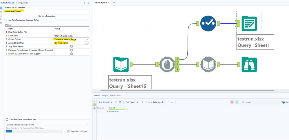Click the red X cancel button in Results
Screen dimensions: 289x140
pyautogui.click(x=232, y=102)
